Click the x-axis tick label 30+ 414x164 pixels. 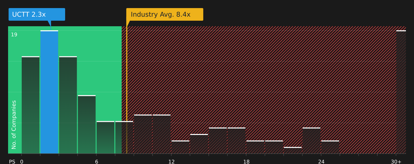[396, 162]
